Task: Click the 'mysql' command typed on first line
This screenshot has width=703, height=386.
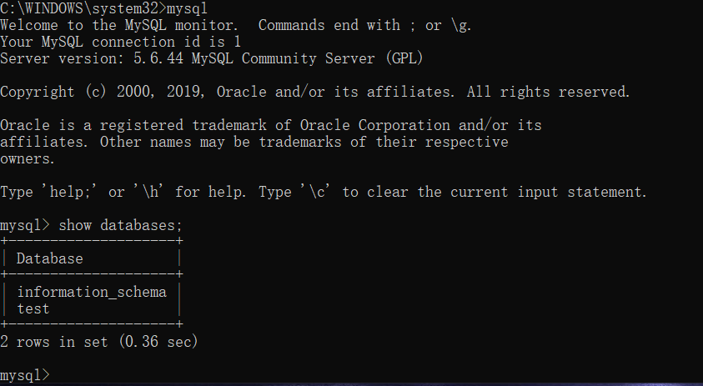Action: (188, 9)
